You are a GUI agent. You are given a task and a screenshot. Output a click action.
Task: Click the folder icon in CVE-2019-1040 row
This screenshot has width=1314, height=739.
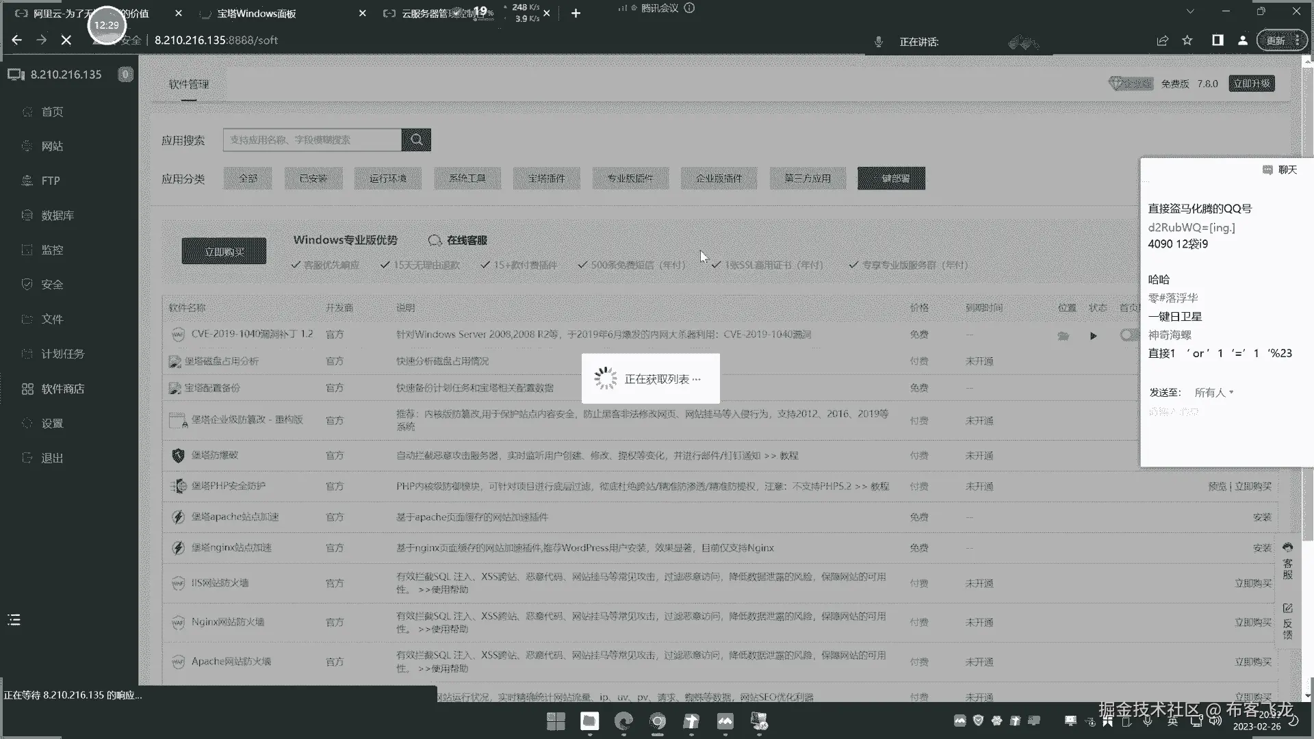pyautogui.click(x=1063, y=336)
